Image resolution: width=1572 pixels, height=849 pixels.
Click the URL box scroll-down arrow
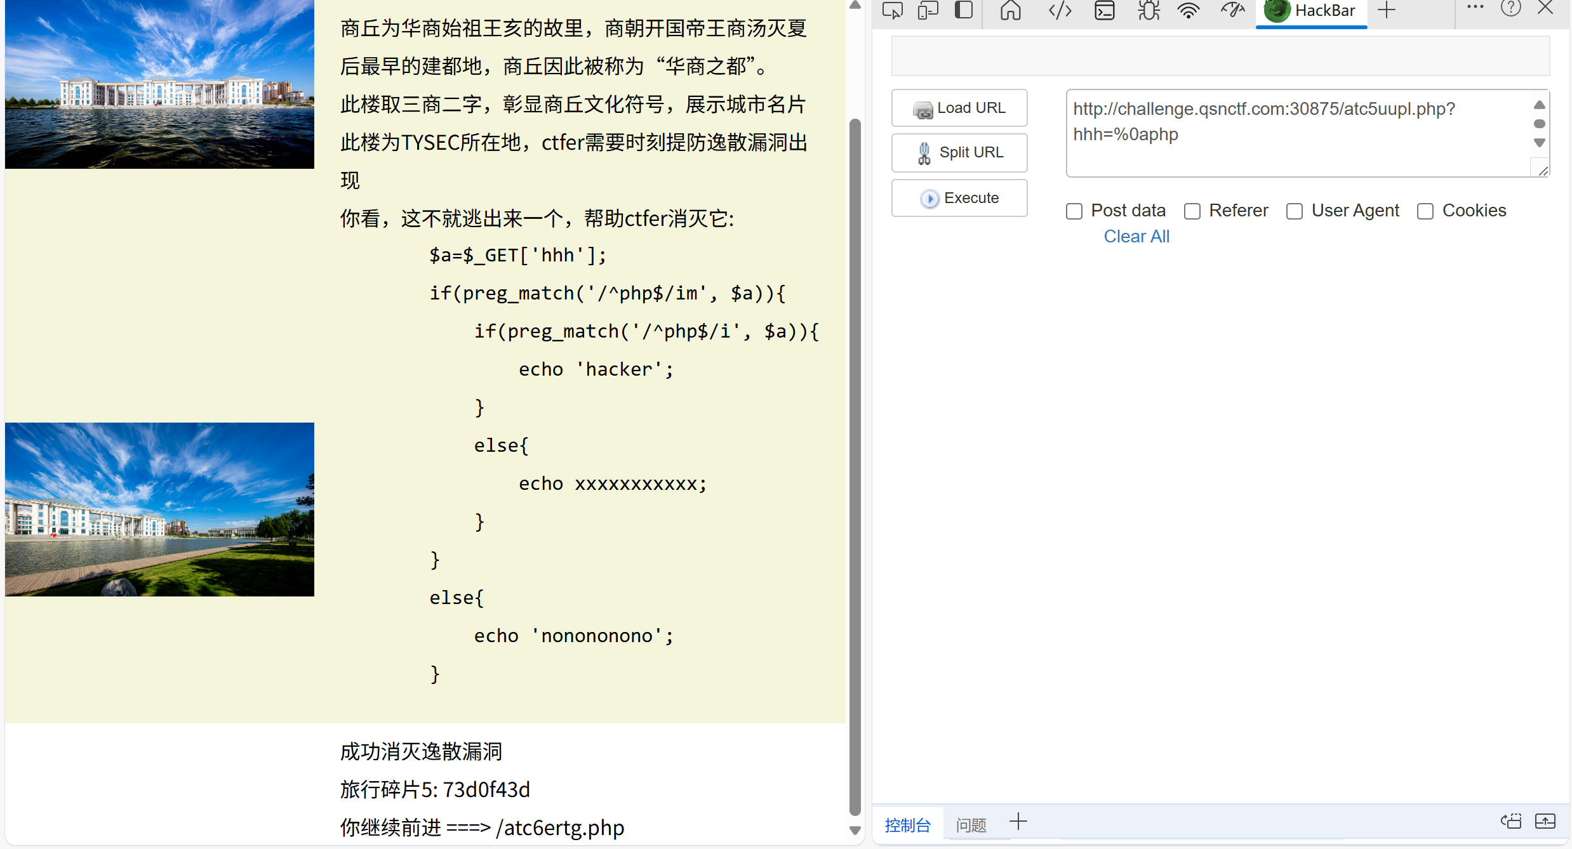[x=1539, y=143]
